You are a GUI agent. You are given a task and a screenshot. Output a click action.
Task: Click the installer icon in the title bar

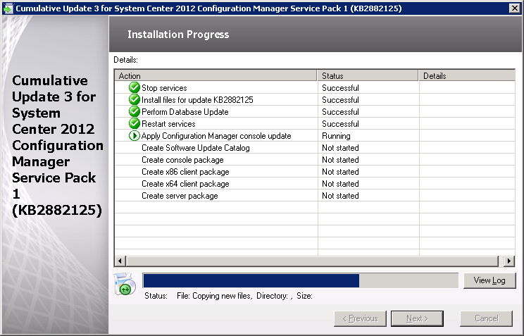coord(8,8)
